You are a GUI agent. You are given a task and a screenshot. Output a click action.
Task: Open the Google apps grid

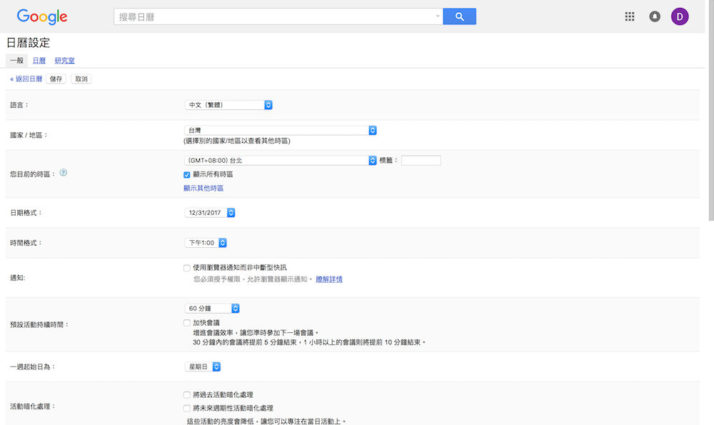point(630,16)
